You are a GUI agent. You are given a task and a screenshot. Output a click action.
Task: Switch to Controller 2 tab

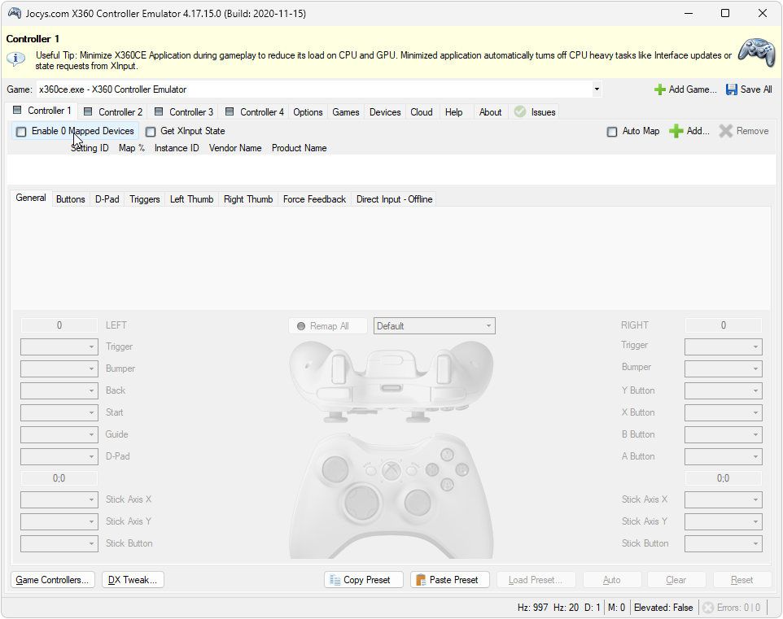(x=113, y=111)
